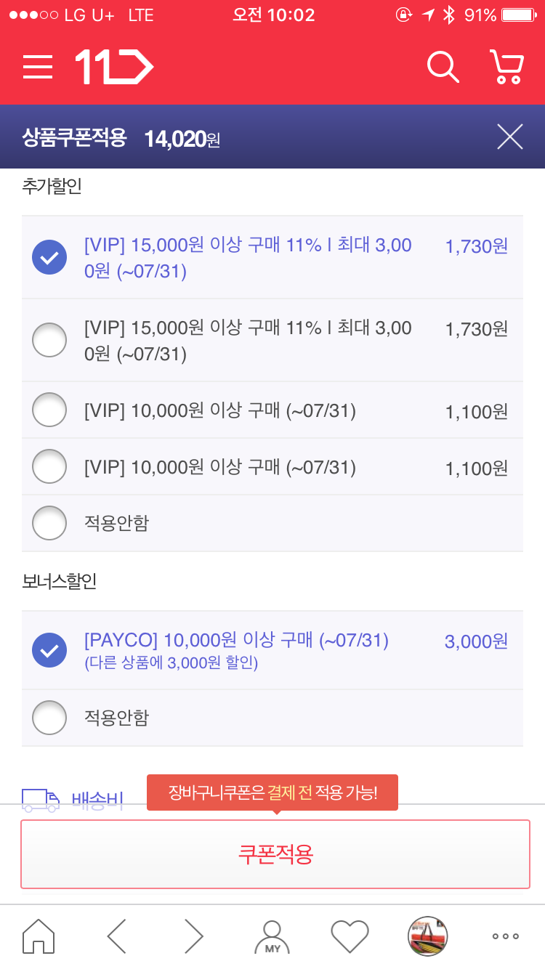545x969 pixels.
Task: Open the MY profile icon
Action: [272, 936]
